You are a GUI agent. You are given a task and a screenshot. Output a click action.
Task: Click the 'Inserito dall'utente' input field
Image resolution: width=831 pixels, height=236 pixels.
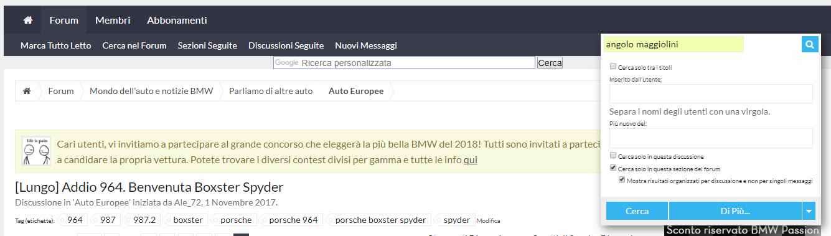tap(711, 93)
